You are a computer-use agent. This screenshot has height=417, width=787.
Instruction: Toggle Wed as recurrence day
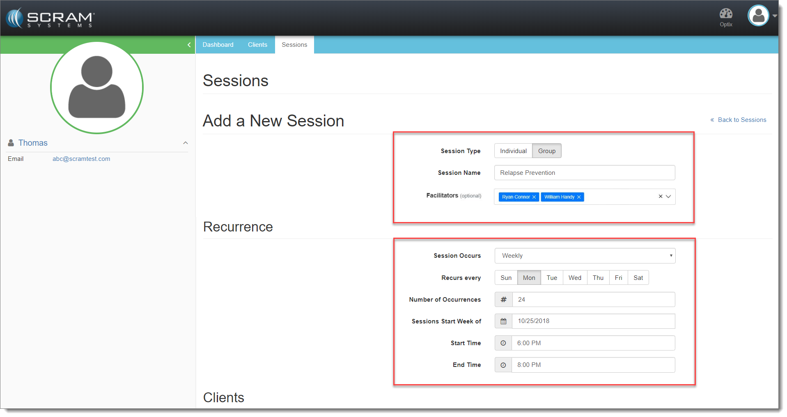pos(575,278)
